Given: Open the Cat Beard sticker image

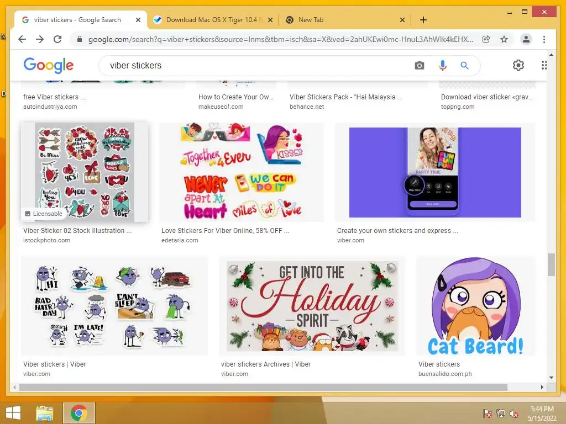Looking at the screenshot, I should point(476,306).
